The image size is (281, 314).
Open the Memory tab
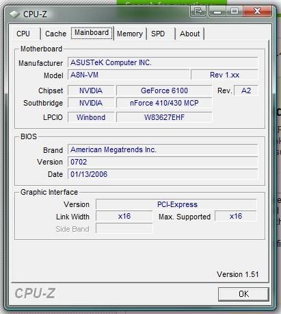click(x=130, y=34)
